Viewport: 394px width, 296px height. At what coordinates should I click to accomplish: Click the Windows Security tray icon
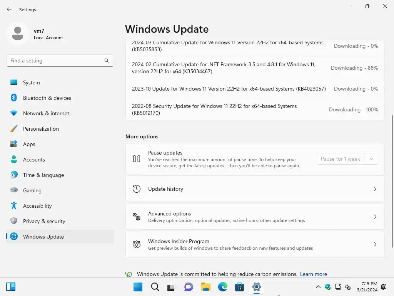point(328,287)
